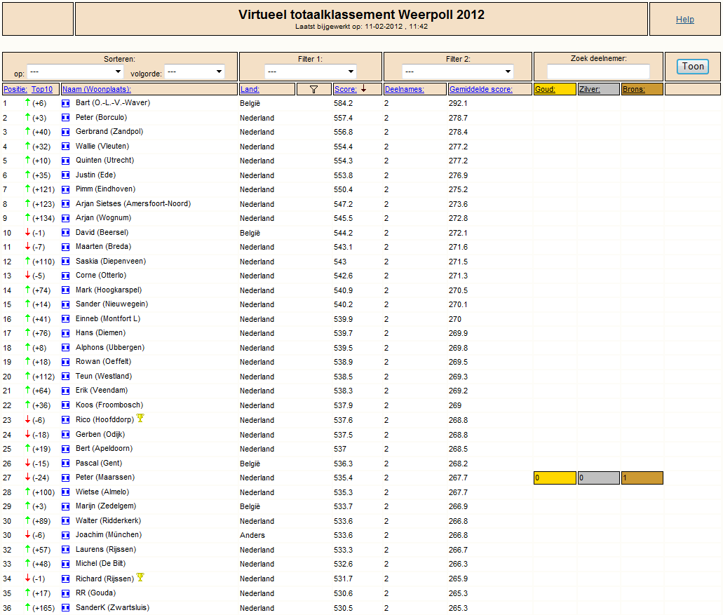This screenshot has height=615, width=723.
Task: Expand the Filter 2 dropdown
Action: pyautogui.click(x=457, y=72)
